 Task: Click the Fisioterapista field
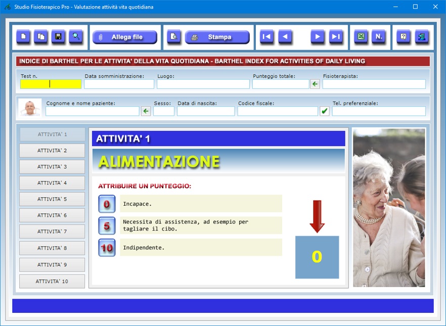tap(374, 84)
